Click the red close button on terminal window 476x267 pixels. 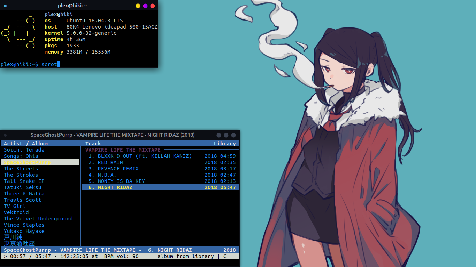click(152, 6)
